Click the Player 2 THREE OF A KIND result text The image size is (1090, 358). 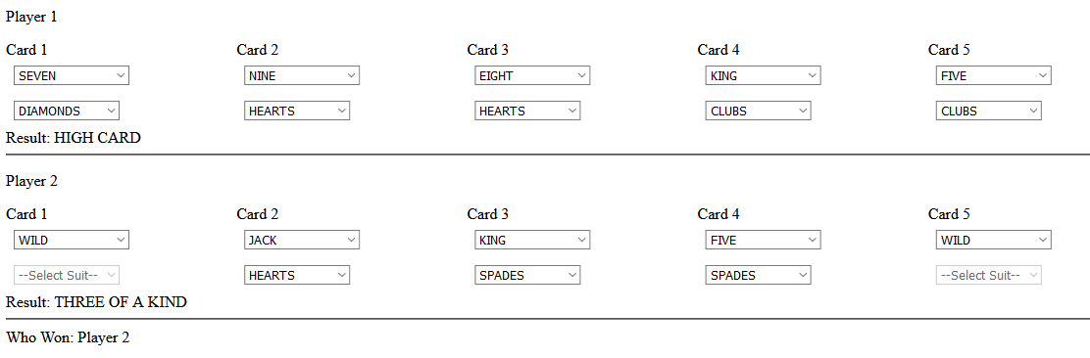121,302
